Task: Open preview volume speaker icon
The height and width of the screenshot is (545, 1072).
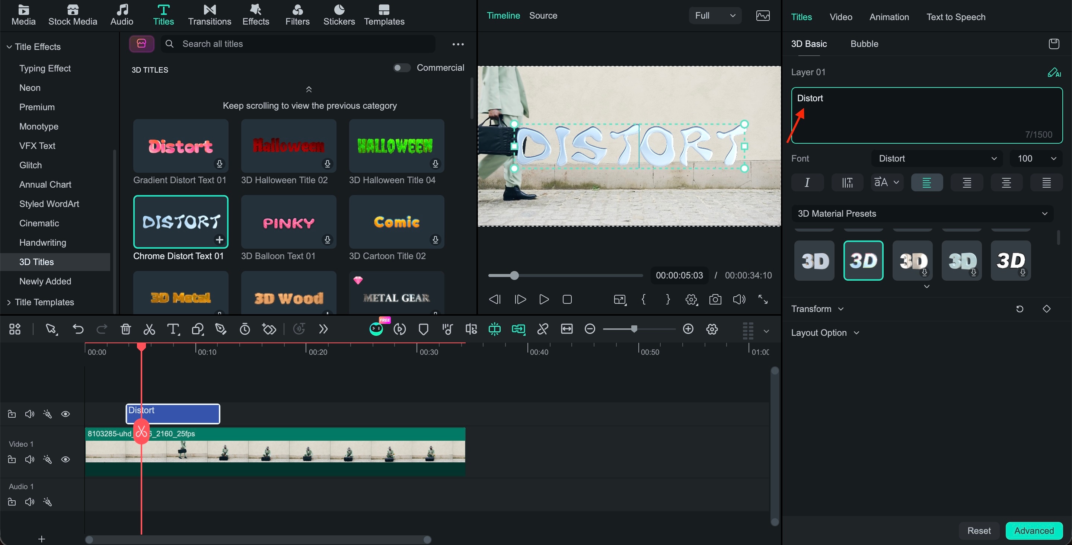Action: [x=739, y=299]
